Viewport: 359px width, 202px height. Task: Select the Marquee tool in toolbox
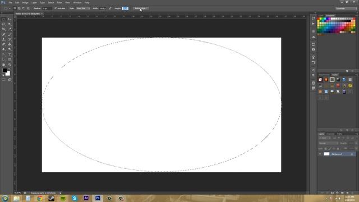click(4, 20)
